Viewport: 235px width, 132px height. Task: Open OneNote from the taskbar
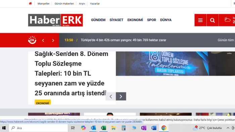[x=144, y=128]
